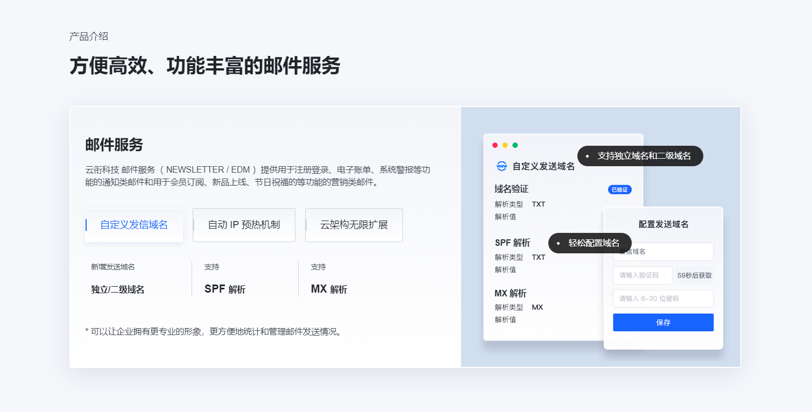Click the 域名验证 section heading

pos(511,189)
